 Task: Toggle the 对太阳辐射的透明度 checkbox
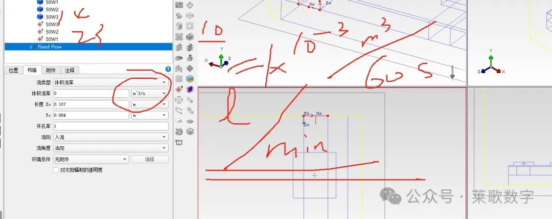click(56, 170)
